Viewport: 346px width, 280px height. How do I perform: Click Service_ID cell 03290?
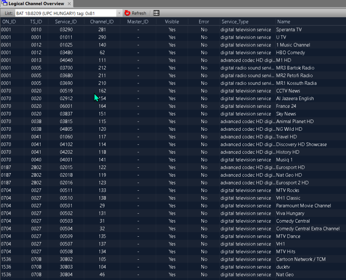(x=66, y=30)
